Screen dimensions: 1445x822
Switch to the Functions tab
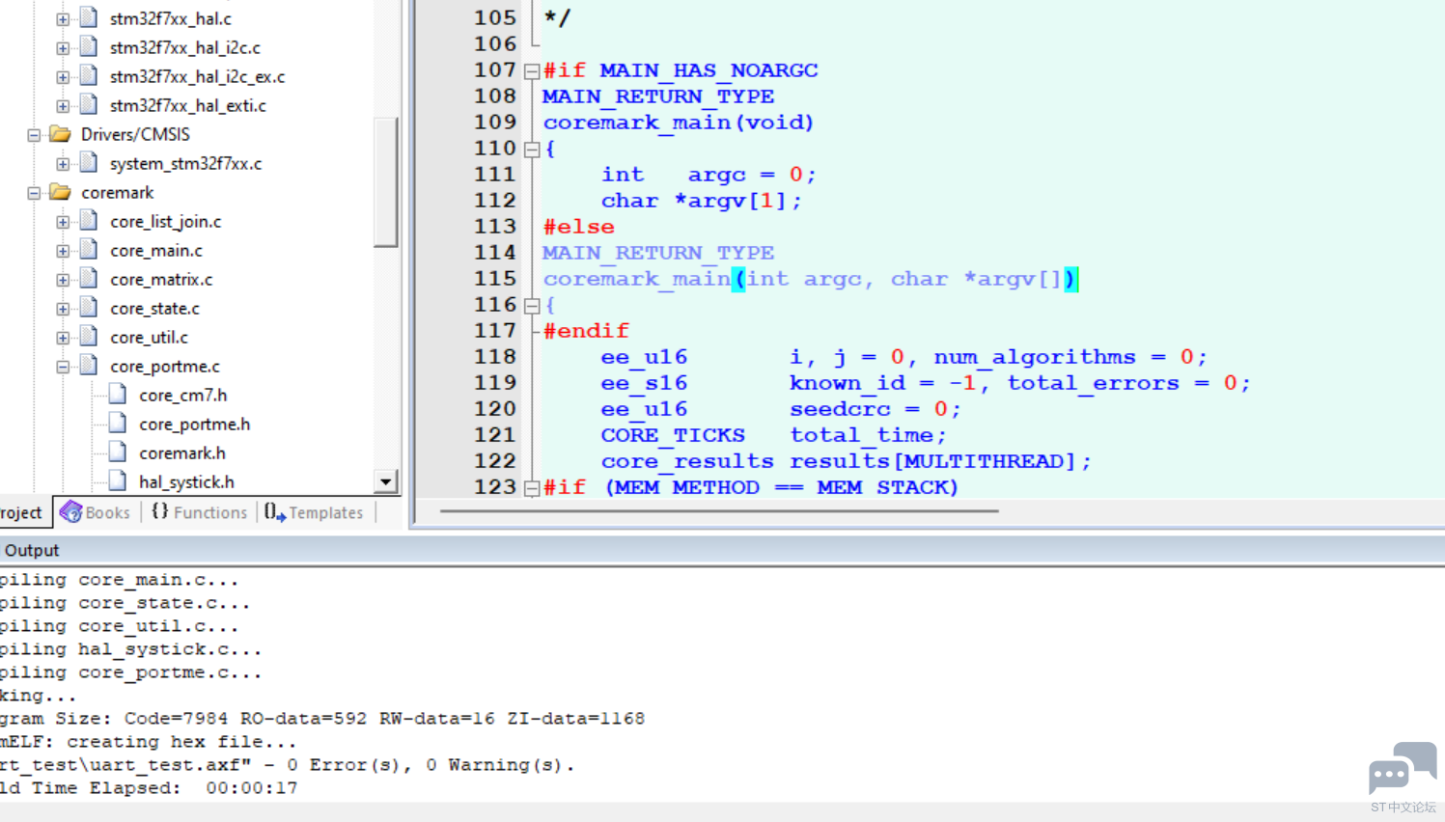[x=200, y=512]
